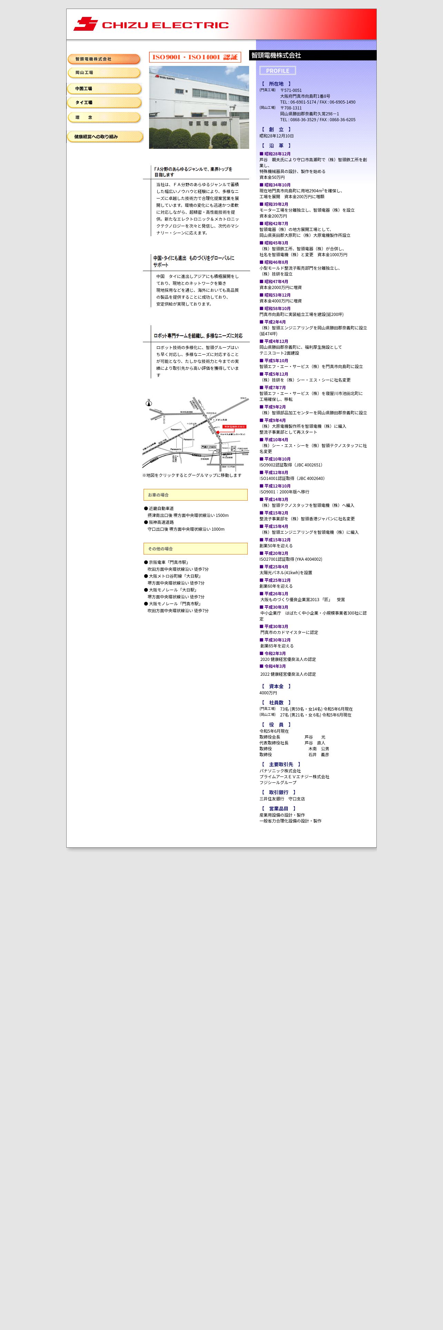Image resolution: width=443 pixels, height=1330 pixels.
Task: Open the 岡山工場 menu item
Action: [x=104, y=73]
